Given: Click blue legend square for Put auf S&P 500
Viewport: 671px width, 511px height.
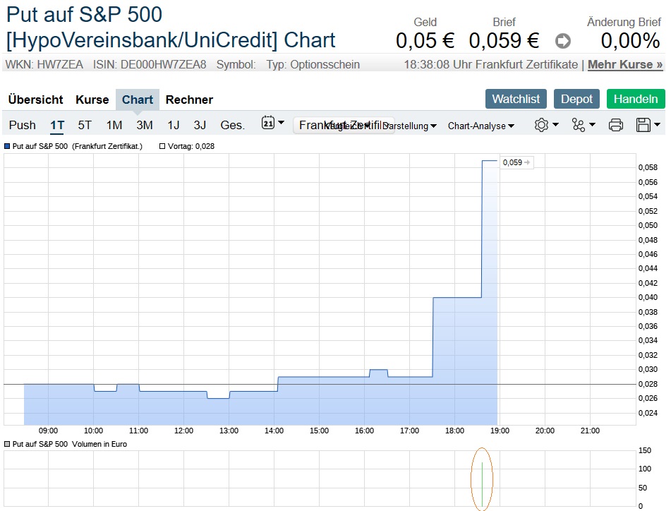Looking at the screenshot, I should pyautogui.click(x=7, y=146).
